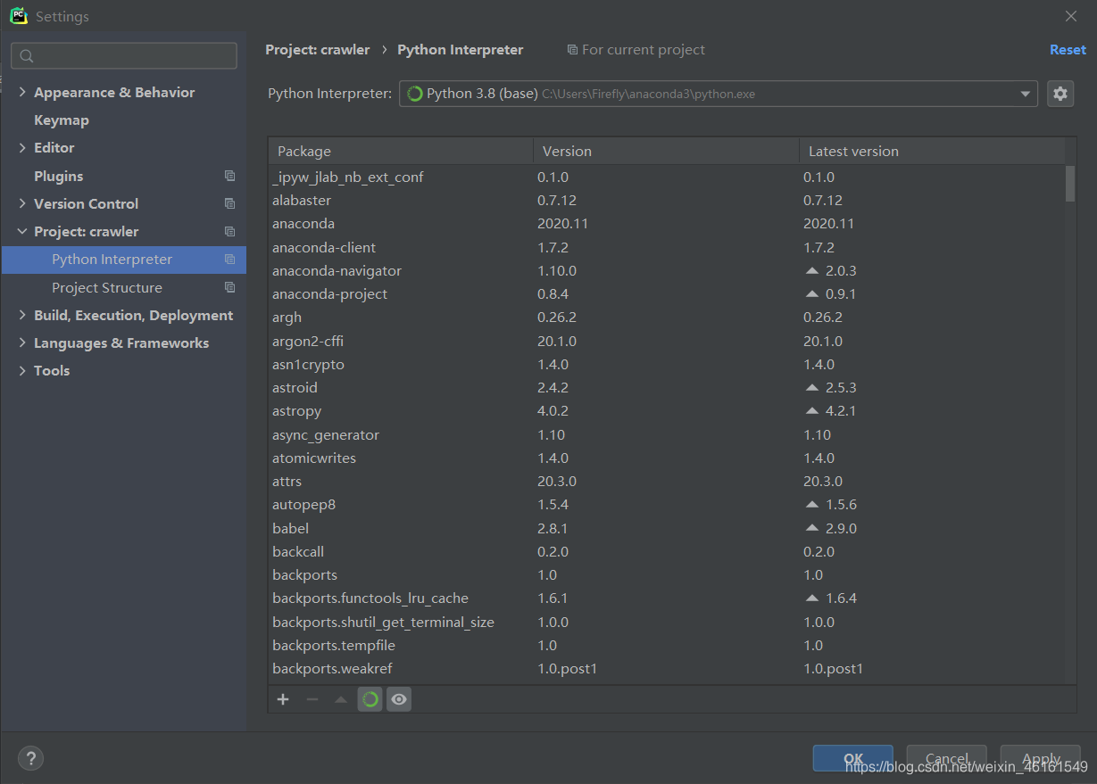Click the Reset link
Viewport: 1097px width, 784px height.
coord(1068,50)
